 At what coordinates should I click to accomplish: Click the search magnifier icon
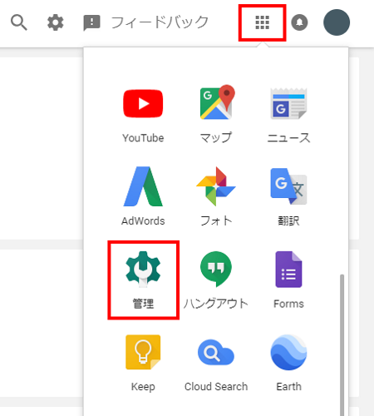coord(19,22)
